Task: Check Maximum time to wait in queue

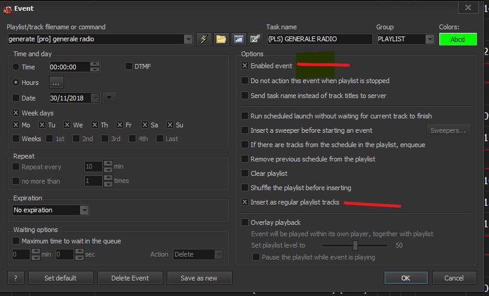Action: [16, 241]
